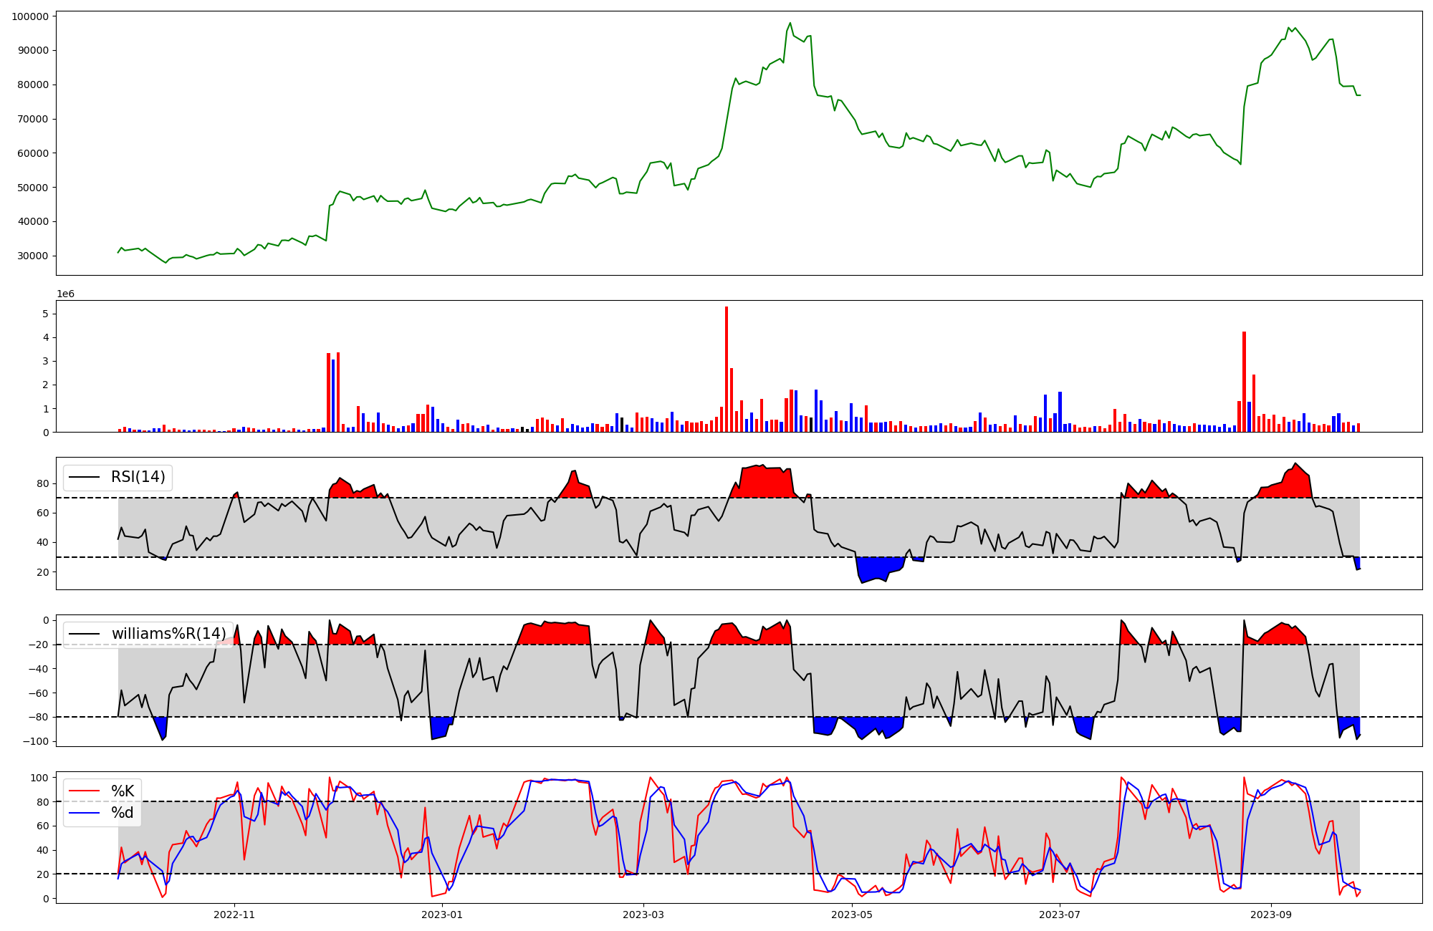Click the blue %d line swatch in legend

coord(84,813)
